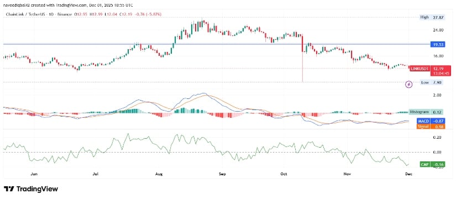Click the Nov label on time axis
Viewport: 456px width, 199px height.
click(x=347, y=174)
